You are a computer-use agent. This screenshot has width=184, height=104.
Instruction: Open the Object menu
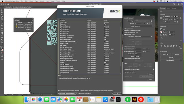(x=31, y=1)
